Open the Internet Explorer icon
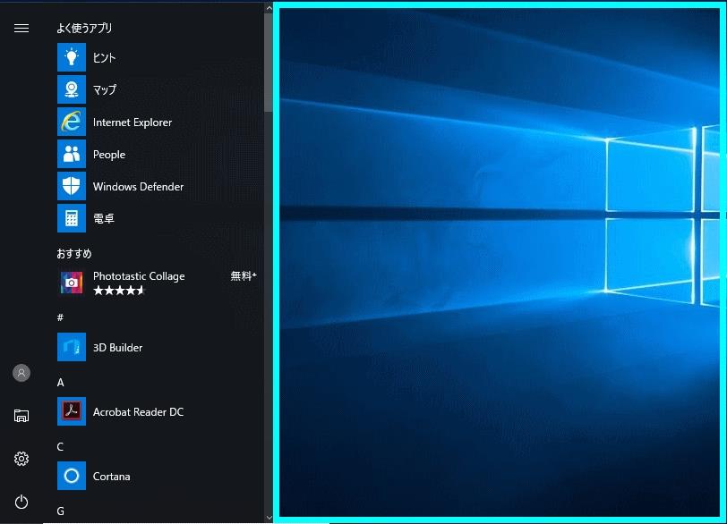 pos(72,122)
